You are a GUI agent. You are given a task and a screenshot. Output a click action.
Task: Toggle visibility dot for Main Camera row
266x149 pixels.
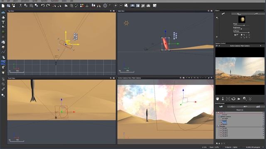263,117
